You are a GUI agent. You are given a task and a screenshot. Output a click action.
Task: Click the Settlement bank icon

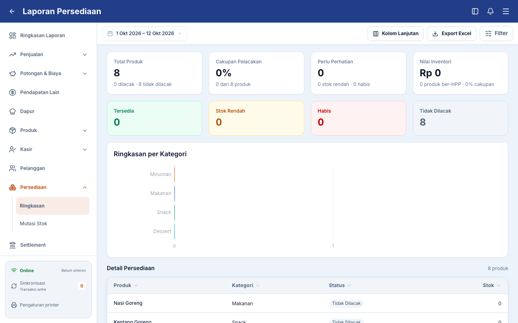click(13, 245)
